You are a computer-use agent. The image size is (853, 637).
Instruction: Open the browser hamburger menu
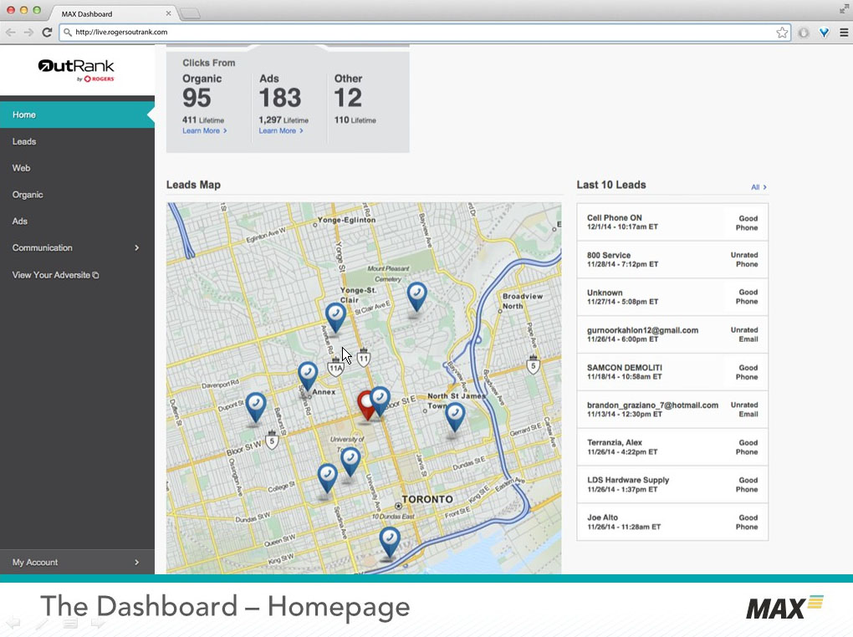(844, 33)
